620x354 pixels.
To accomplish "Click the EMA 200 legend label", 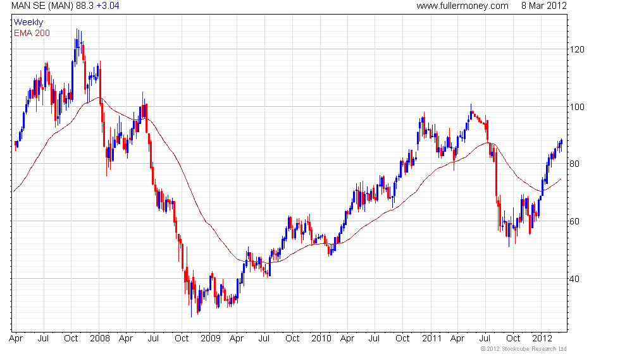I will tap(32, 33).
